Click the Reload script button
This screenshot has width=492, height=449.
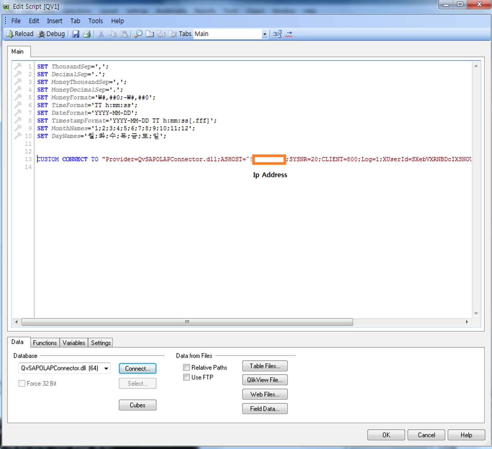[x=20, y=34]
